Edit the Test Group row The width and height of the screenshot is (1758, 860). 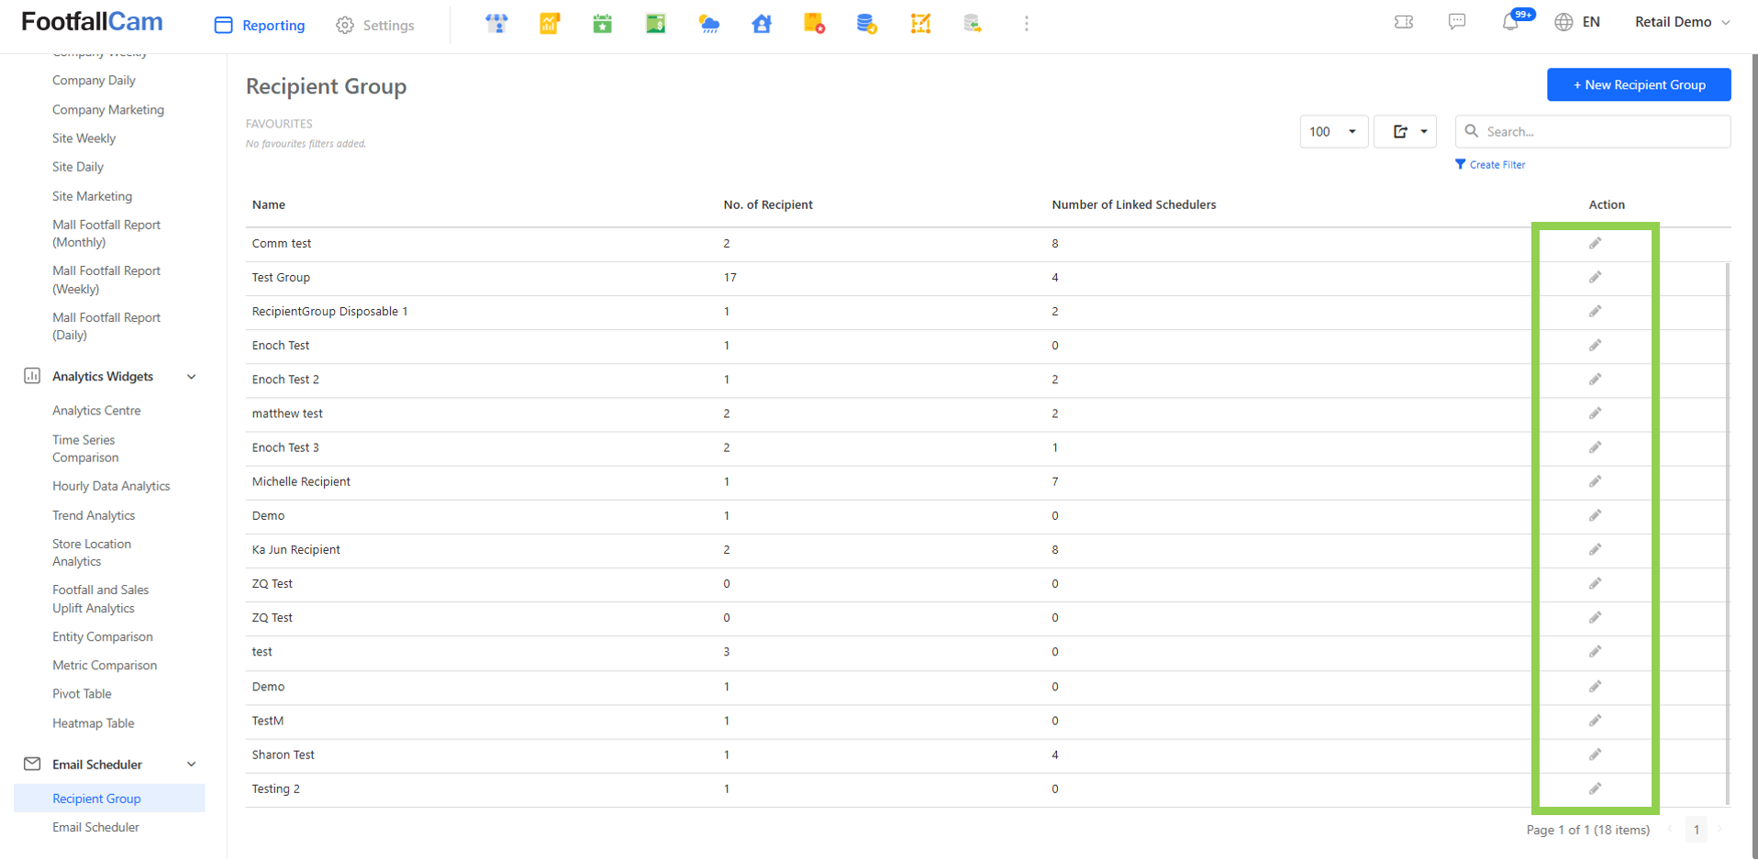click(1596, 278)
